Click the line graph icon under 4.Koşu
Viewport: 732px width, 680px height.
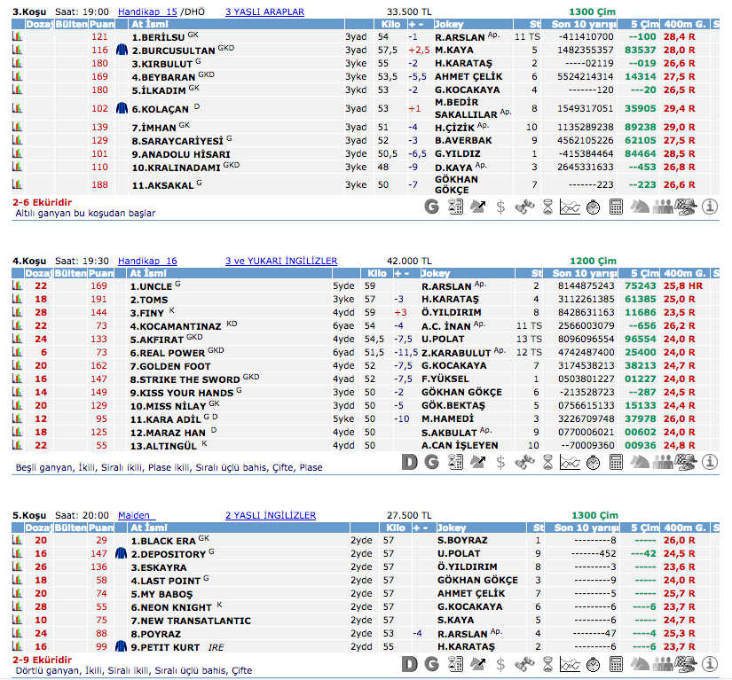tap(571, 461)
